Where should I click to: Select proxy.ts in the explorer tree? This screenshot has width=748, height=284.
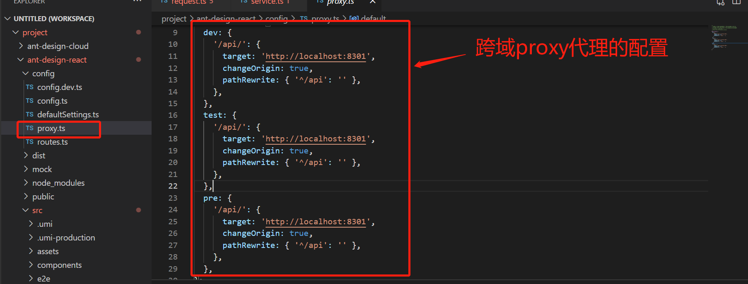(51, 128)
